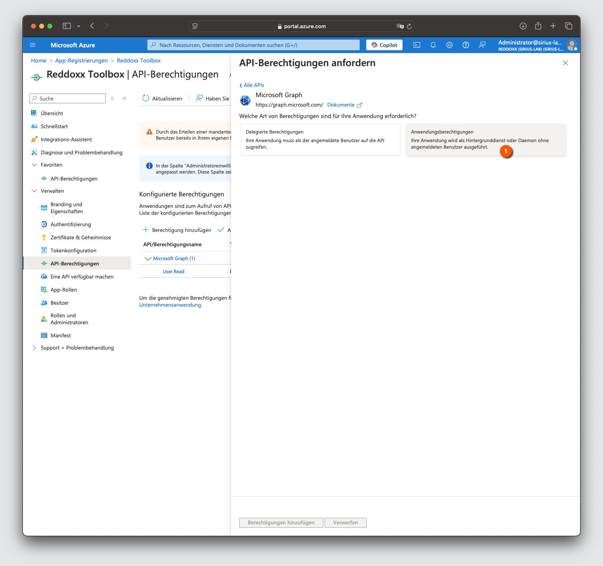
Task: Collapse the sidebar with the double chevron
Action: click(x=125, y=98)
